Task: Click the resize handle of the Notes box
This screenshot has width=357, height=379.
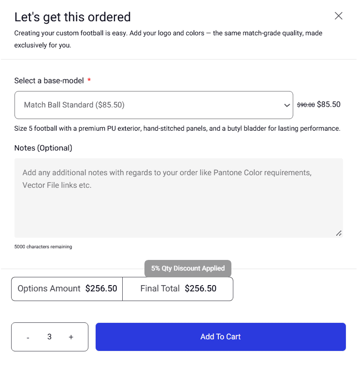Action: 339,233
